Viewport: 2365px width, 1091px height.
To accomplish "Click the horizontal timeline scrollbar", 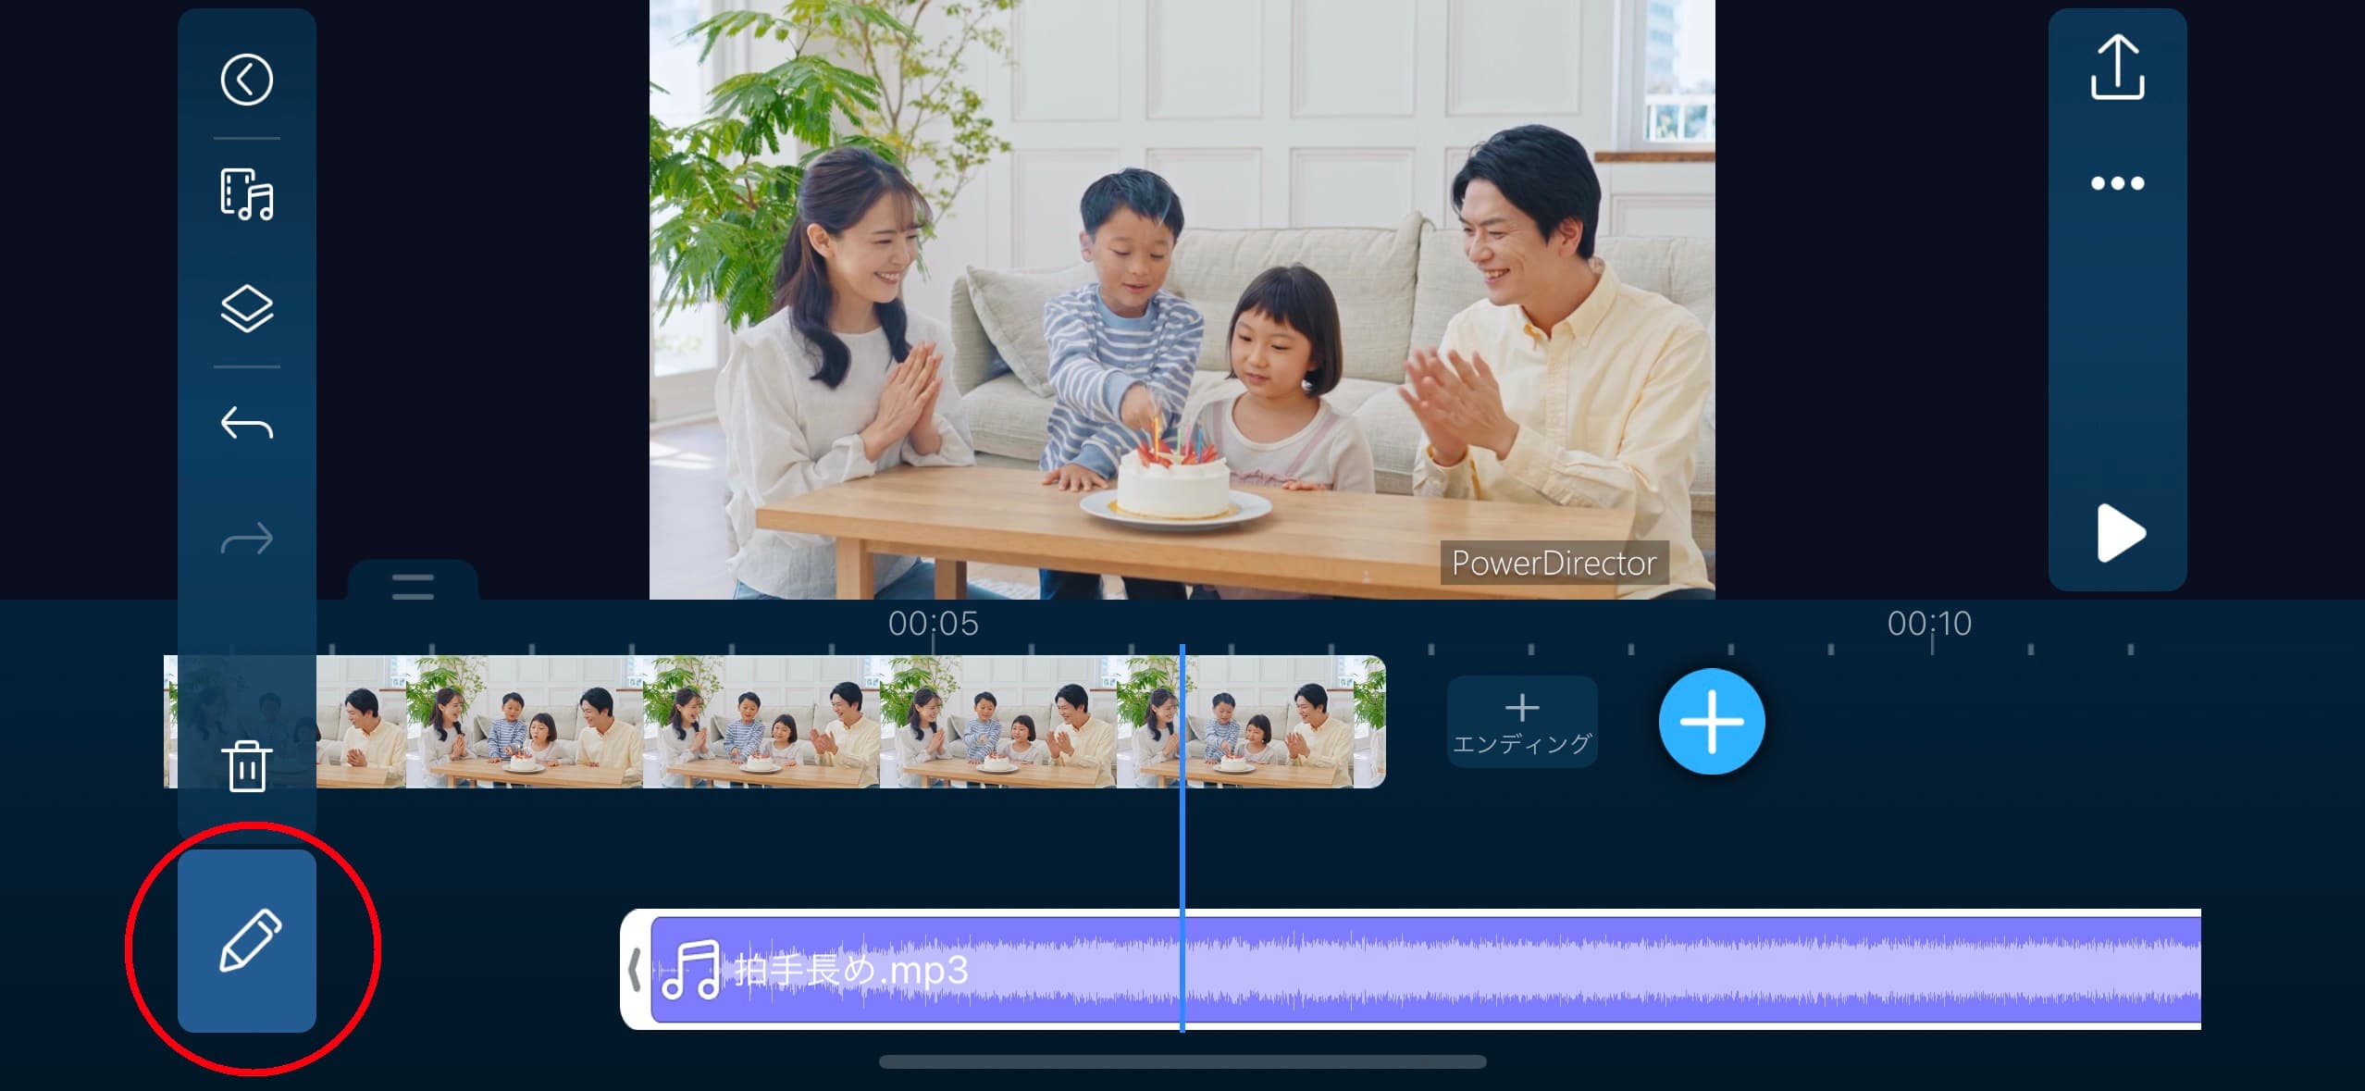I will [1182, 1062].
